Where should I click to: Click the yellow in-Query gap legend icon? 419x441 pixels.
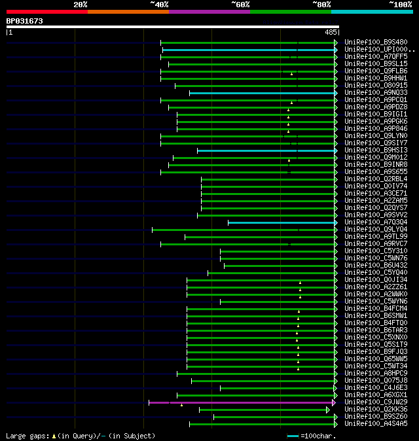pyautogui.click(x=54, y=436)
